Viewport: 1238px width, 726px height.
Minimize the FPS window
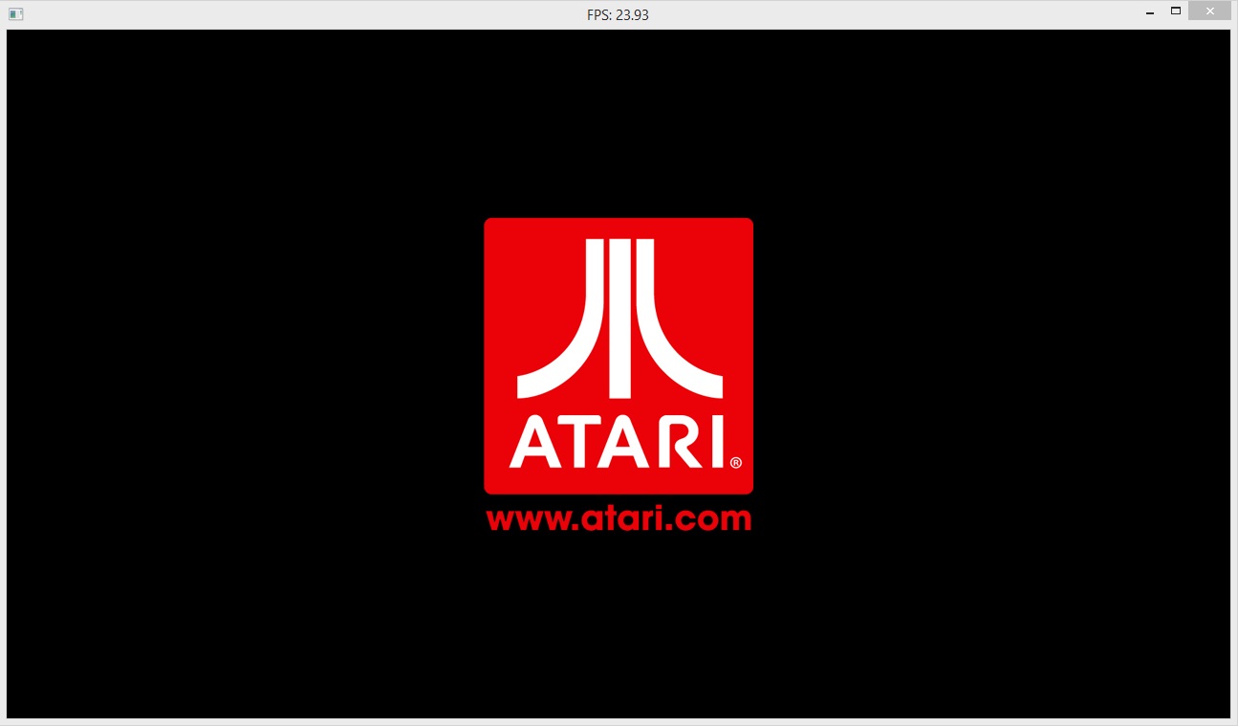(x=1150, y=13)
